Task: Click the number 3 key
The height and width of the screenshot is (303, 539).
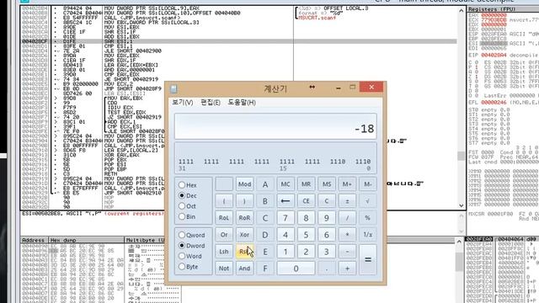Action: tap(327, 252)
